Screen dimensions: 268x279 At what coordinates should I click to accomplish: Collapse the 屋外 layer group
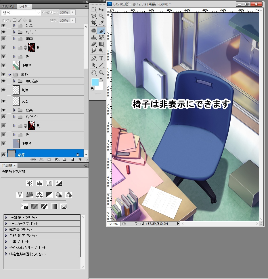pos(10,74)
